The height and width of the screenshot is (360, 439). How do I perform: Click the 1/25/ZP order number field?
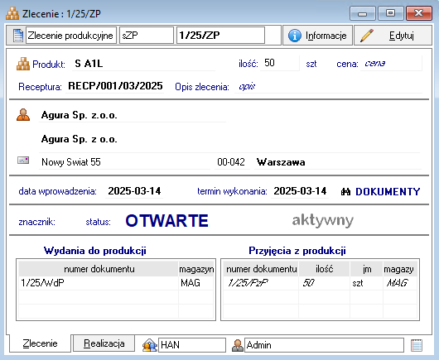click(220, 36)
